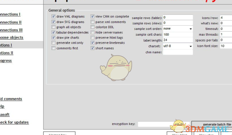Screen dimensions: 232x135
Task: Open Connections I page
Action: tap(10, 14)
